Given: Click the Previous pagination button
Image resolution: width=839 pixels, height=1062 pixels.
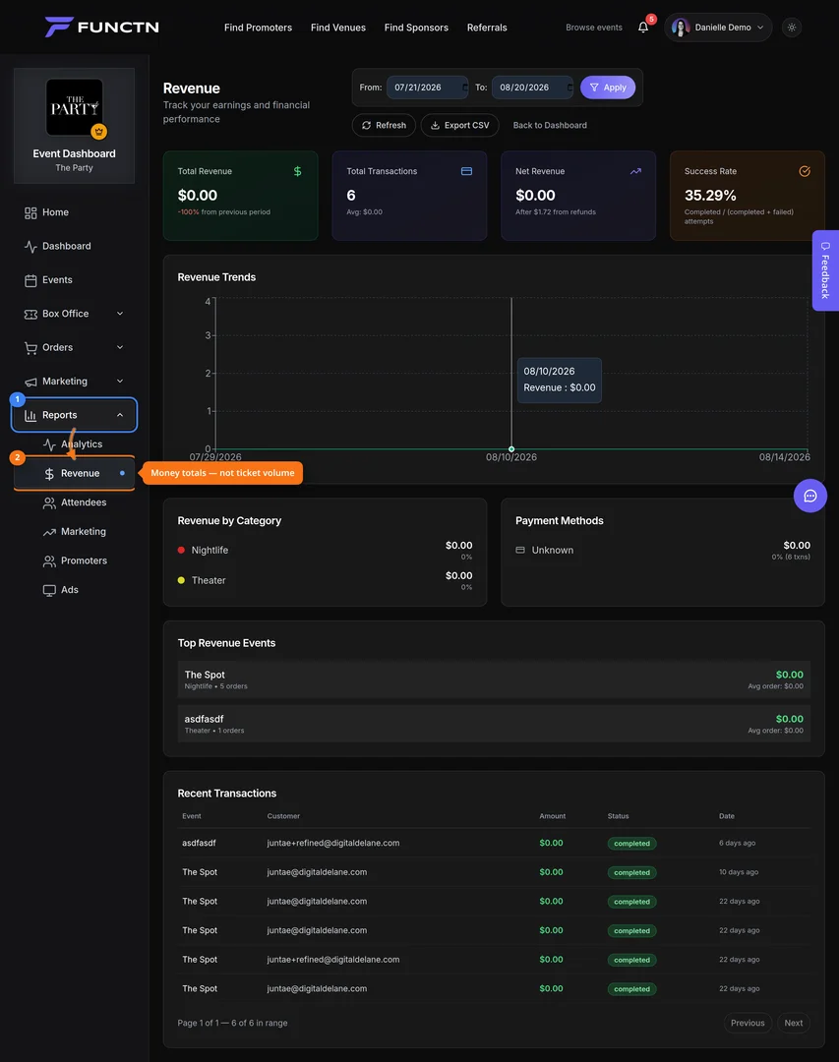Looking at the screenshot, I should point(748,1024).
